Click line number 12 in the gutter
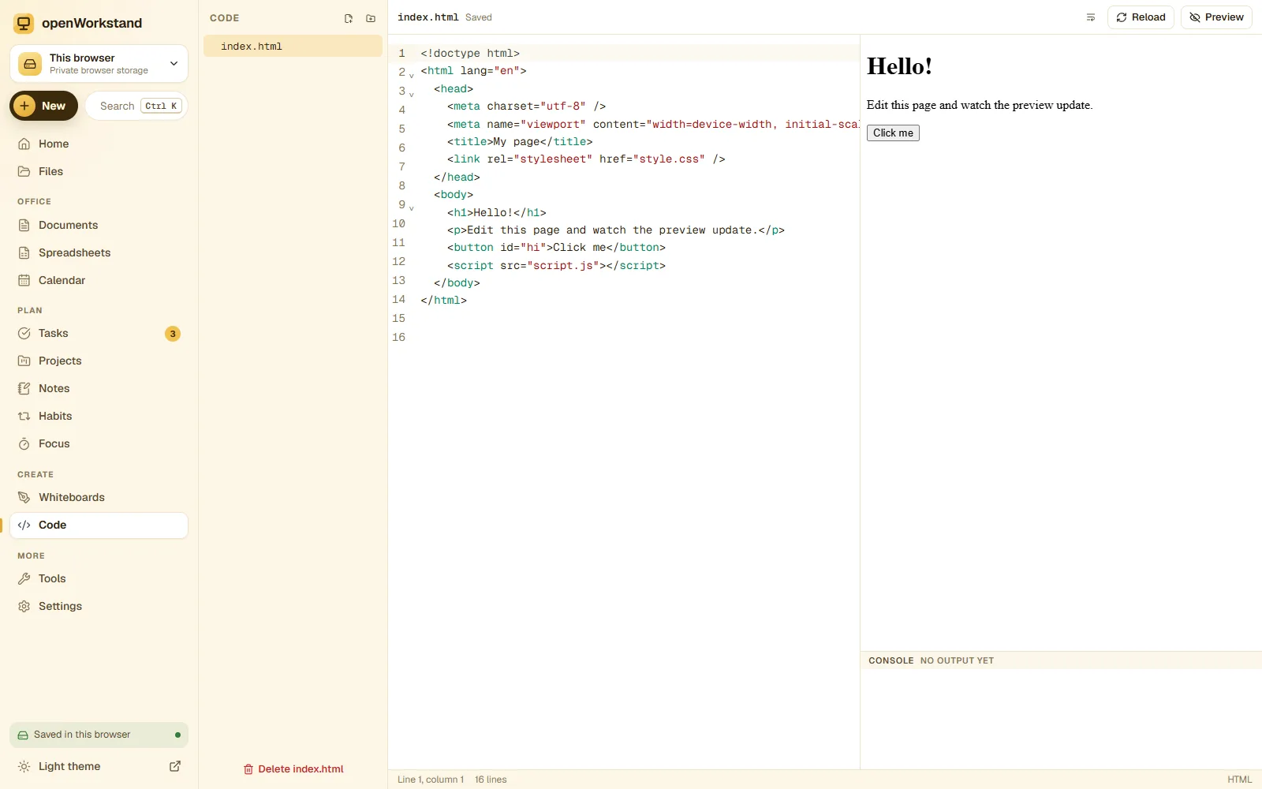1262x789 pixels. coord(398,261)
